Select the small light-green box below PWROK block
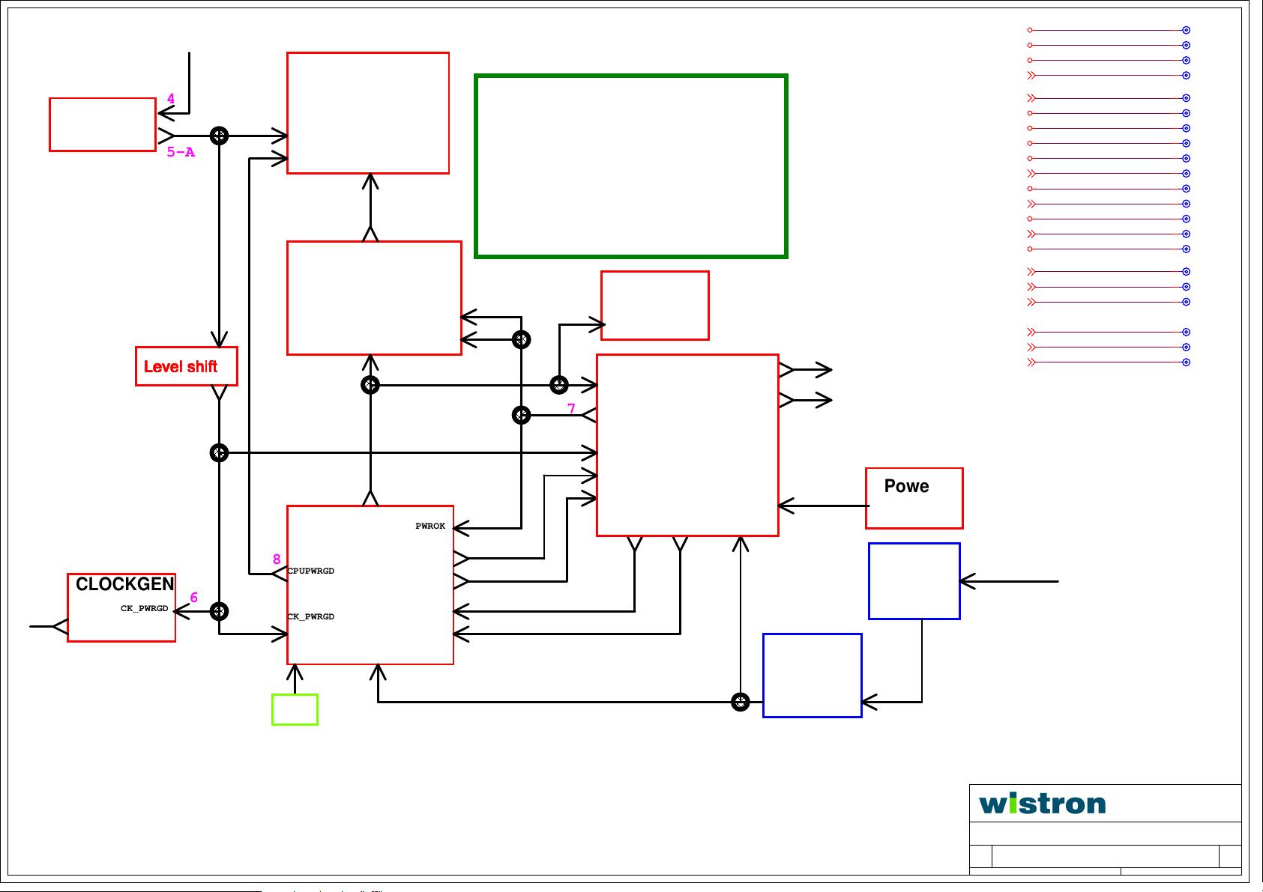Screen dimensions: 1263x892 pos(295,709)
